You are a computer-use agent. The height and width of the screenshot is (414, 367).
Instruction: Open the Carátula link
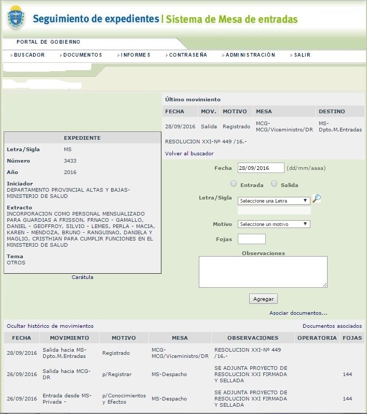(x=83, y=277)
